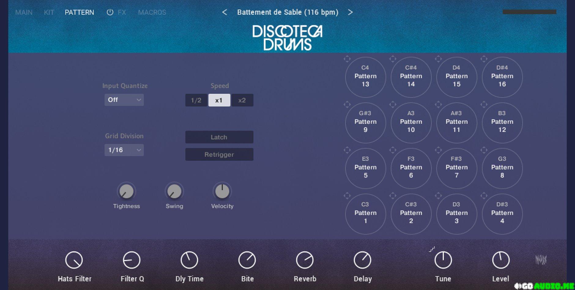This screenshot has width=575, height=290.
Task: Trigger Pattern 16 on D#4
Action: 502,77
